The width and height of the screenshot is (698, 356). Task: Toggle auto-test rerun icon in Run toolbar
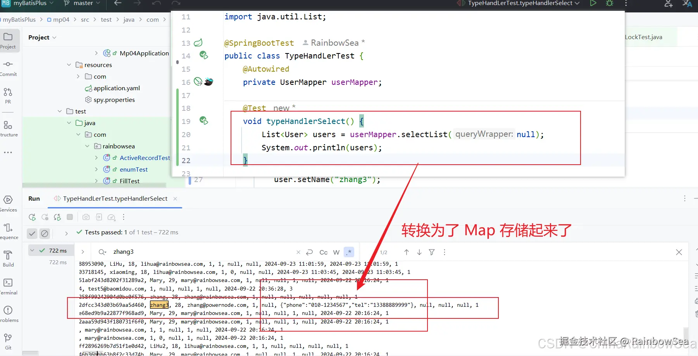57,217
